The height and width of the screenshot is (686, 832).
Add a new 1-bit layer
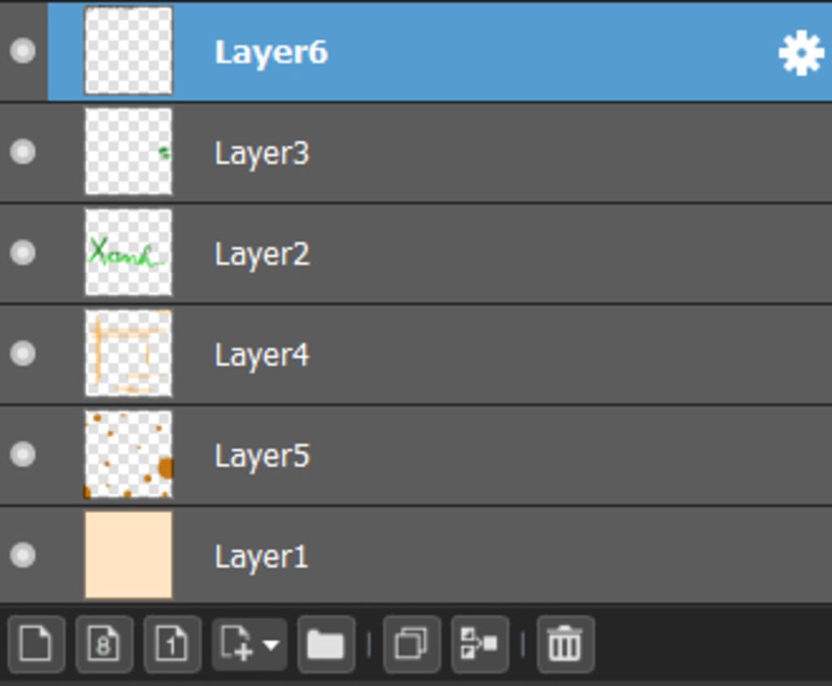click(172, 644)
